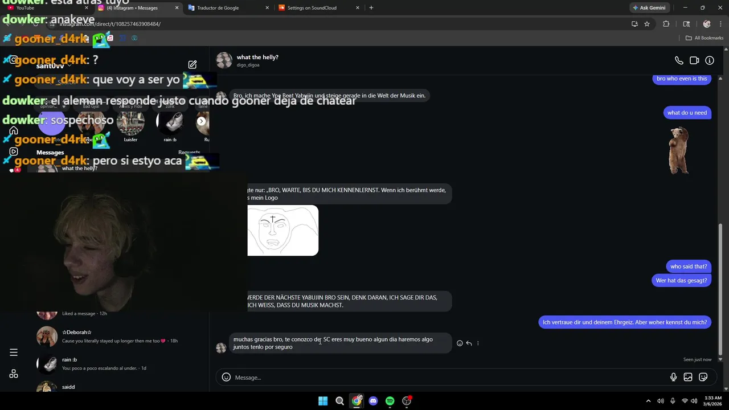This screenshot has width=729, height=410.
Task: Go to Instagram Home in sidebar
Action: pyautogui.click(x=14, y=130)
